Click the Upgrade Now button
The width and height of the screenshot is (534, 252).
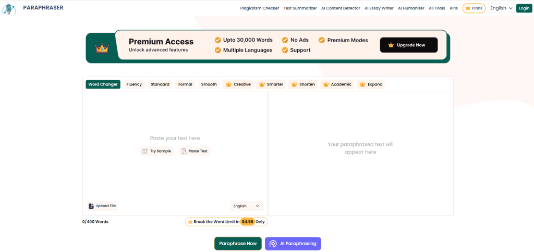(x=409, y=45)
